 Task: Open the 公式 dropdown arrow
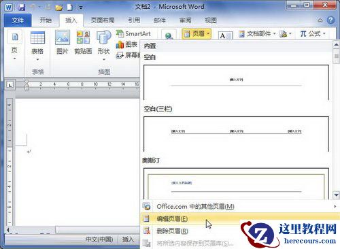click(x=324, y=34)
